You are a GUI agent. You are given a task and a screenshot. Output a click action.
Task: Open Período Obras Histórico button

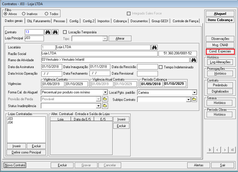coord(220,114)
